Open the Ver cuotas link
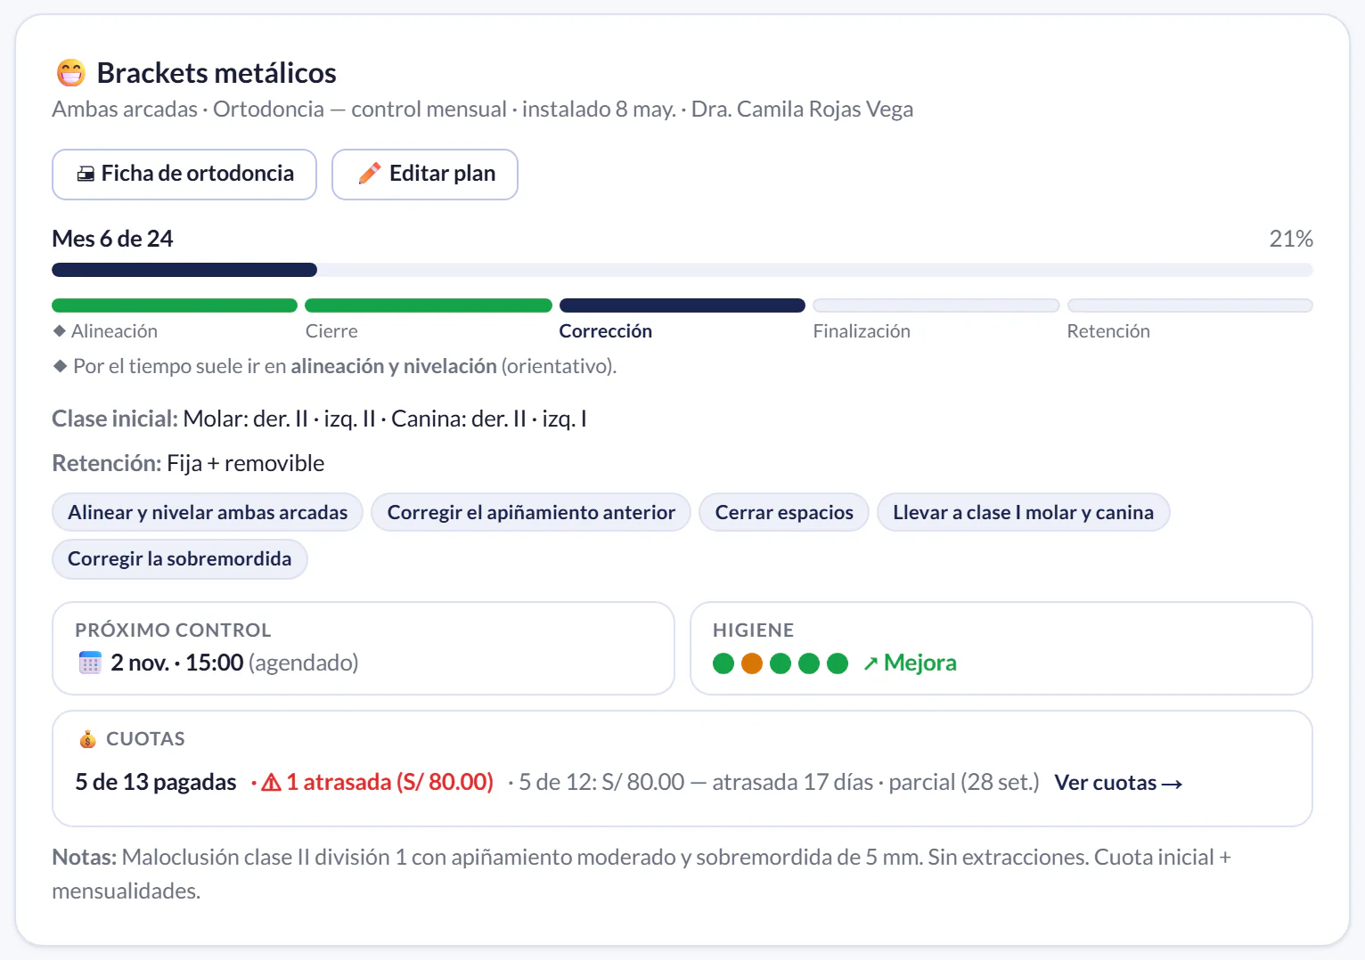 pyautogui.click(x=1118, y=783)
